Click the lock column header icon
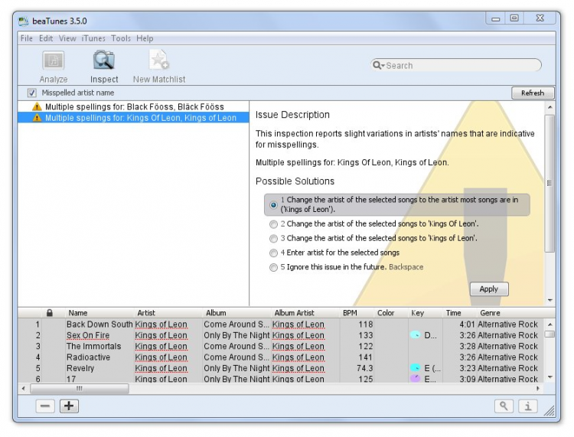574x437 pixels. [50, 313]
